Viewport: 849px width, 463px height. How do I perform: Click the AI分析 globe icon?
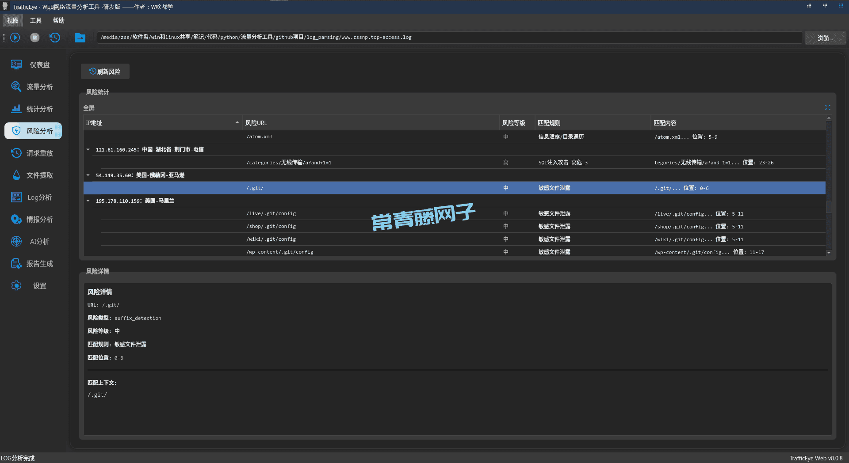[x=16, y=241]
